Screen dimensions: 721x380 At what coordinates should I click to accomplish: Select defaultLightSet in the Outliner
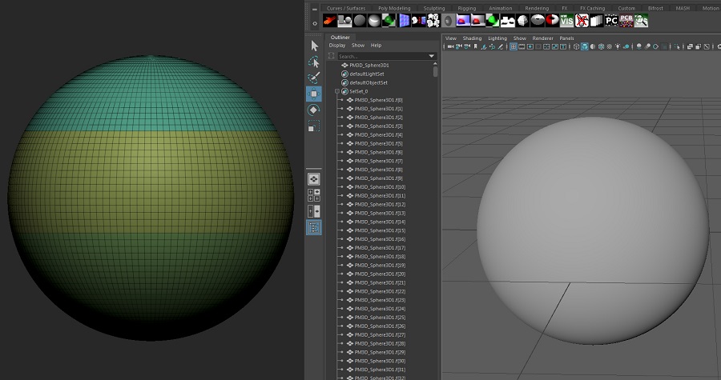pyautogui.click(x=366, y=74)
